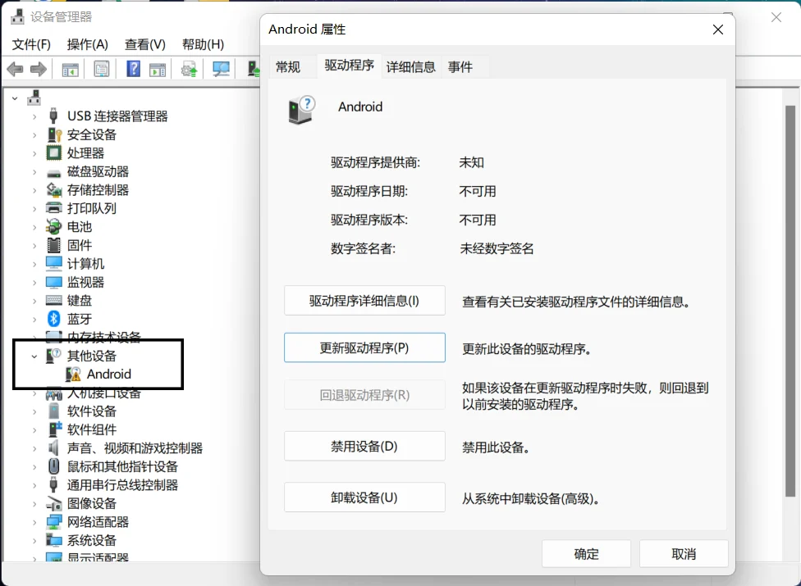The height and width of the screenshot is (586, 801).
Task: Click the update device driver toolbar icon
Action: tap(189, 70)
